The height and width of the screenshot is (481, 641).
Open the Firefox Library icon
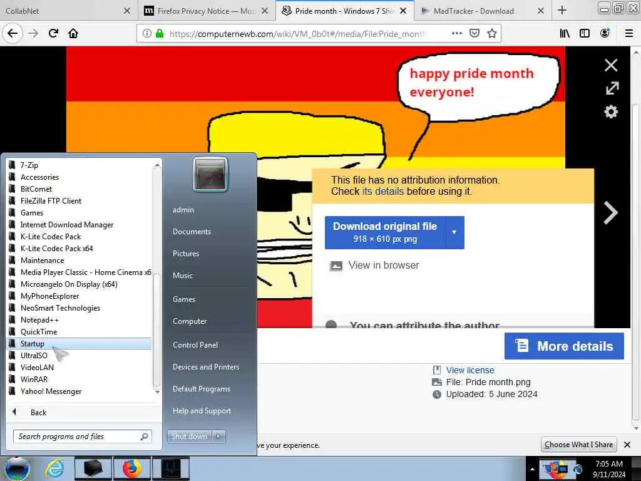tap(565, 34)
